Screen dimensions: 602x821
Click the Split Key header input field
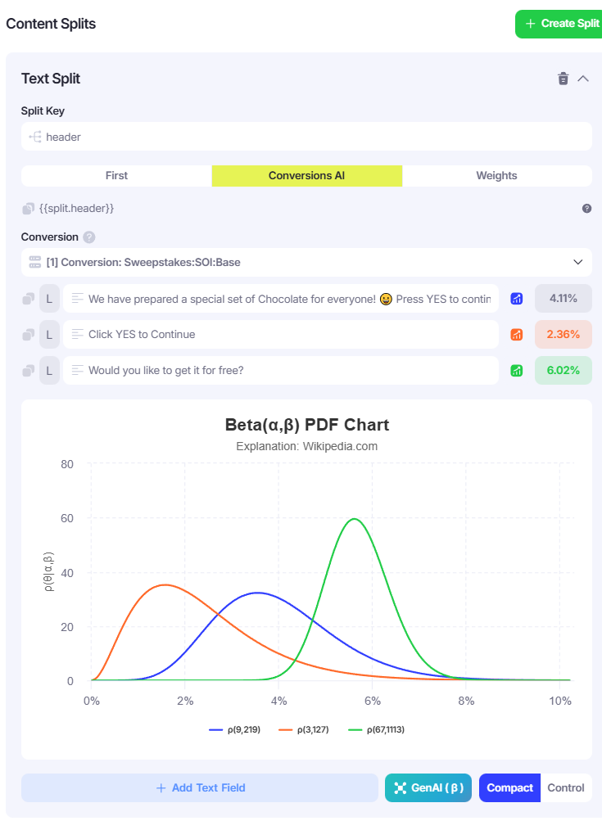click(306, 137)
